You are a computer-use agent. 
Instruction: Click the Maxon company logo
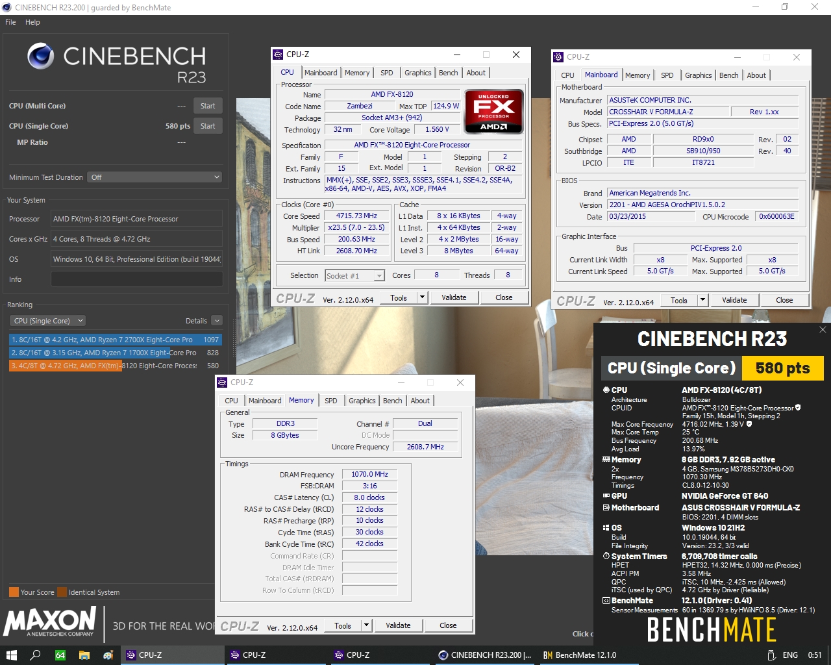[x=51, y=621]
